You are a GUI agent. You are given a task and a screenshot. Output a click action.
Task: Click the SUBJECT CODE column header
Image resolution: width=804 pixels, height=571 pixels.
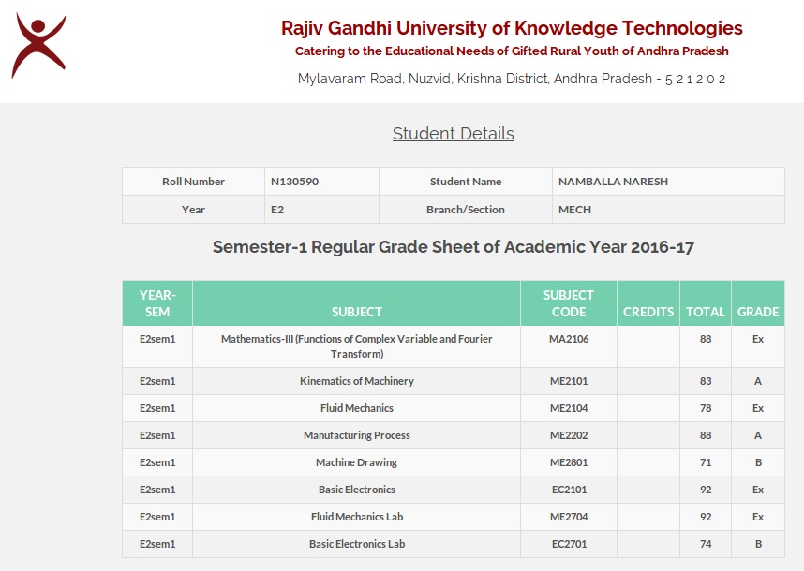coord(569,303)
